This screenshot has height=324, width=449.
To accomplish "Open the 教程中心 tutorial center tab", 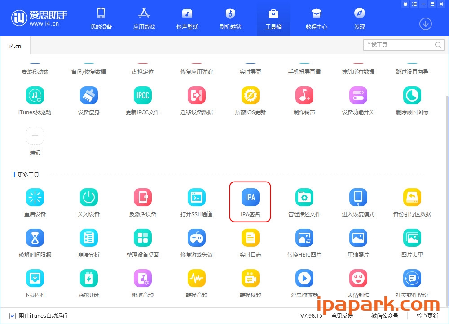I will [316, 18].
